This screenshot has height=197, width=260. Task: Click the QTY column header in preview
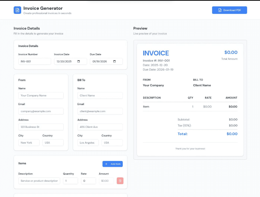(190, 98)
